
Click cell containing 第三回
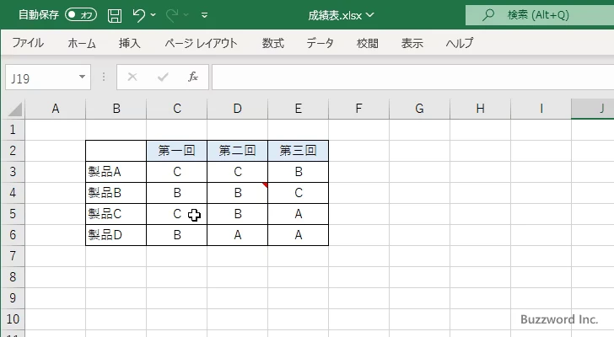[298, 151]
